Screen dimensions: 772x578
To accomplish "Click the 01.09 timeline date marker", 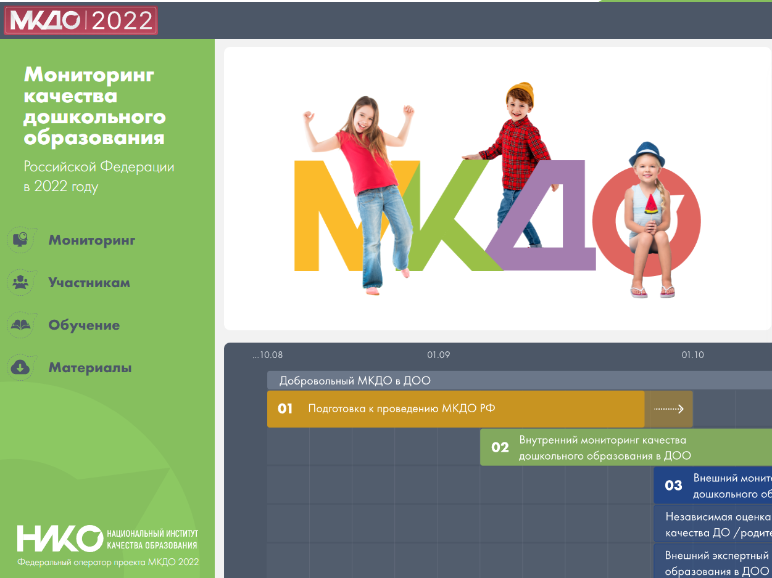I will (x=438, y=355).
